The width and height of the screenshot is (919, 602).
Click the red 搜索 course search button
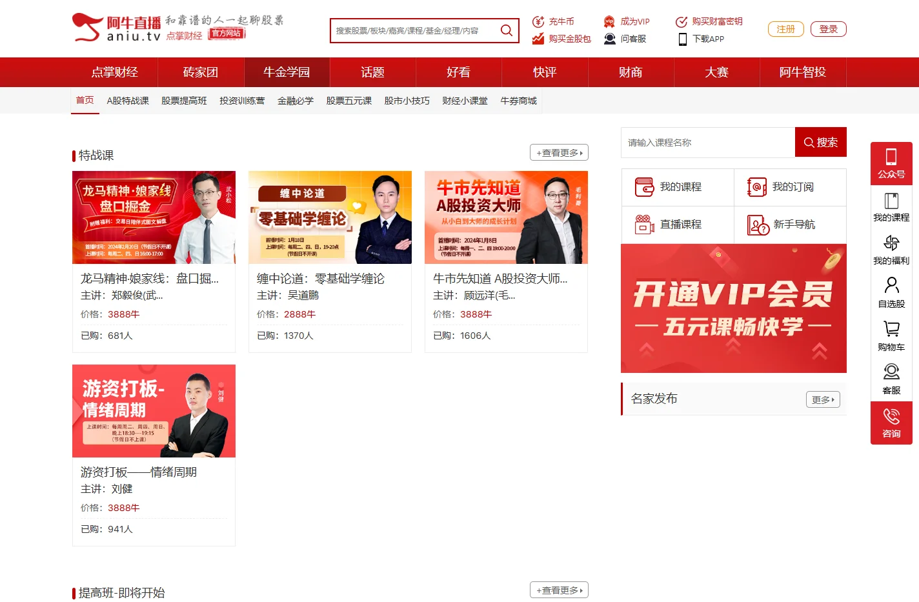[x=821, y=143]
